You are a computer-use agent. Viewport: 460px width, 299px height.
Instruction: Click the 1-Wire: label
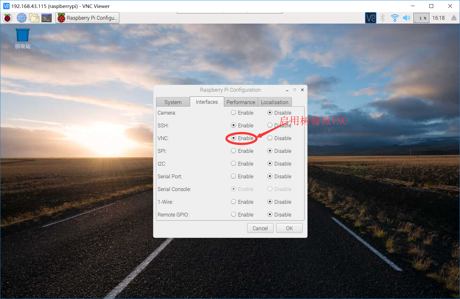(165, 202)
